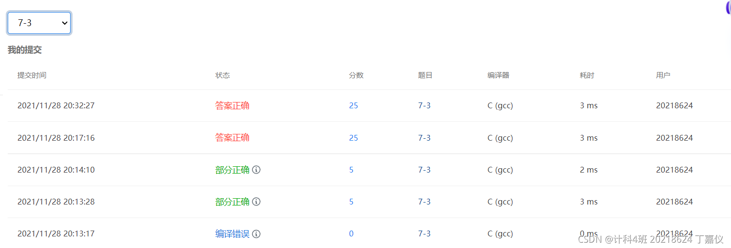This screenshot has width=731, height=248.
Task: Open 部分正确 result from 20:14:10
Action: 232,170
